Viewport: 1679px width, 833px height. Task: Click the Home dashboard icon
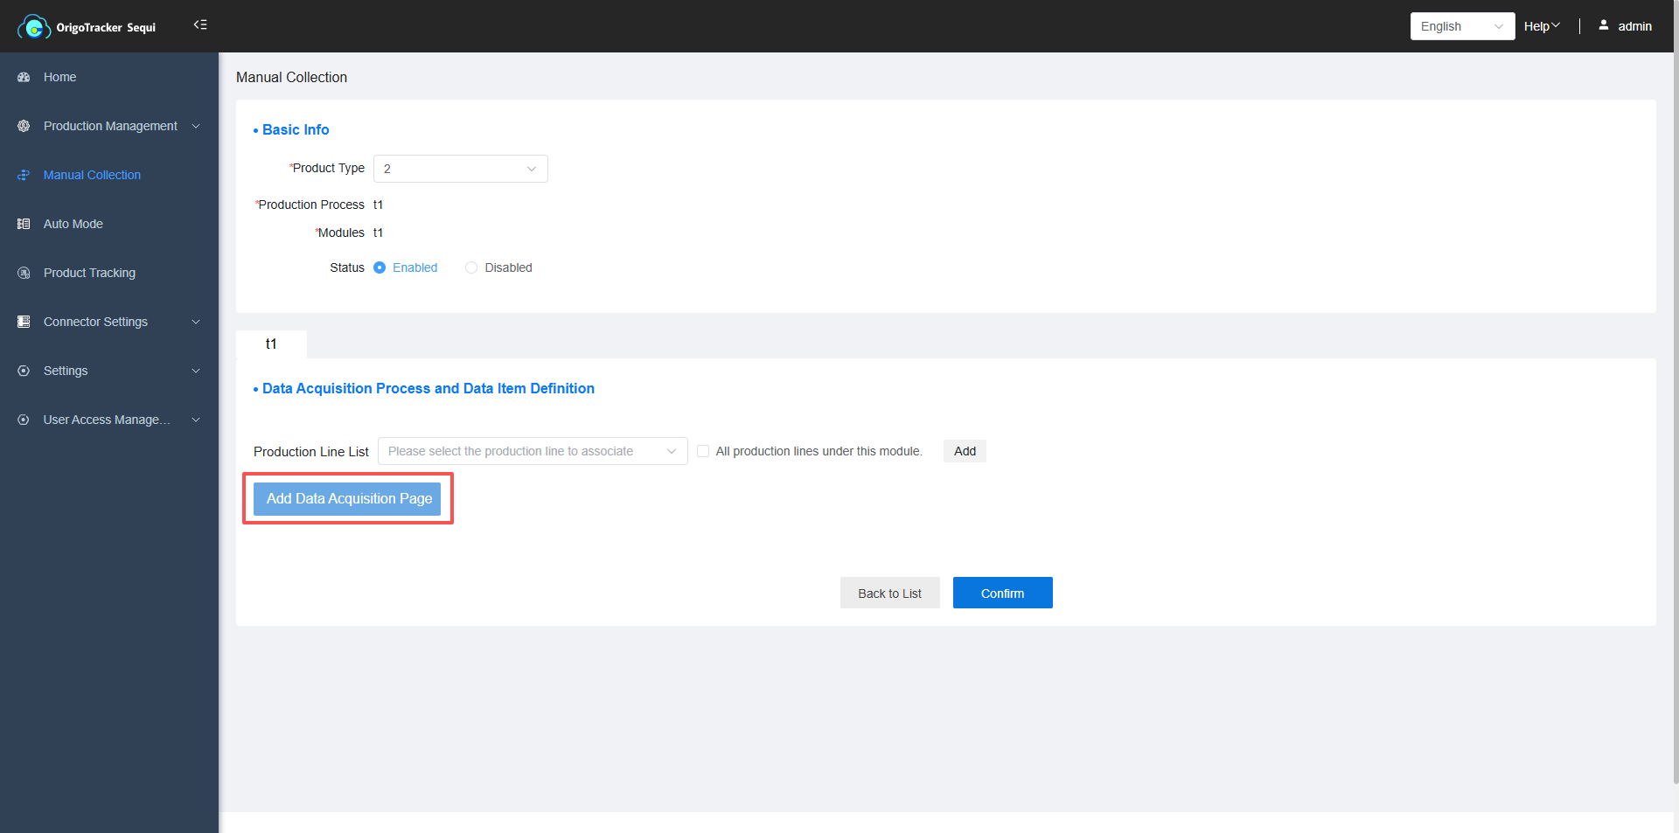pyautogui.click(x=24, y=77)
